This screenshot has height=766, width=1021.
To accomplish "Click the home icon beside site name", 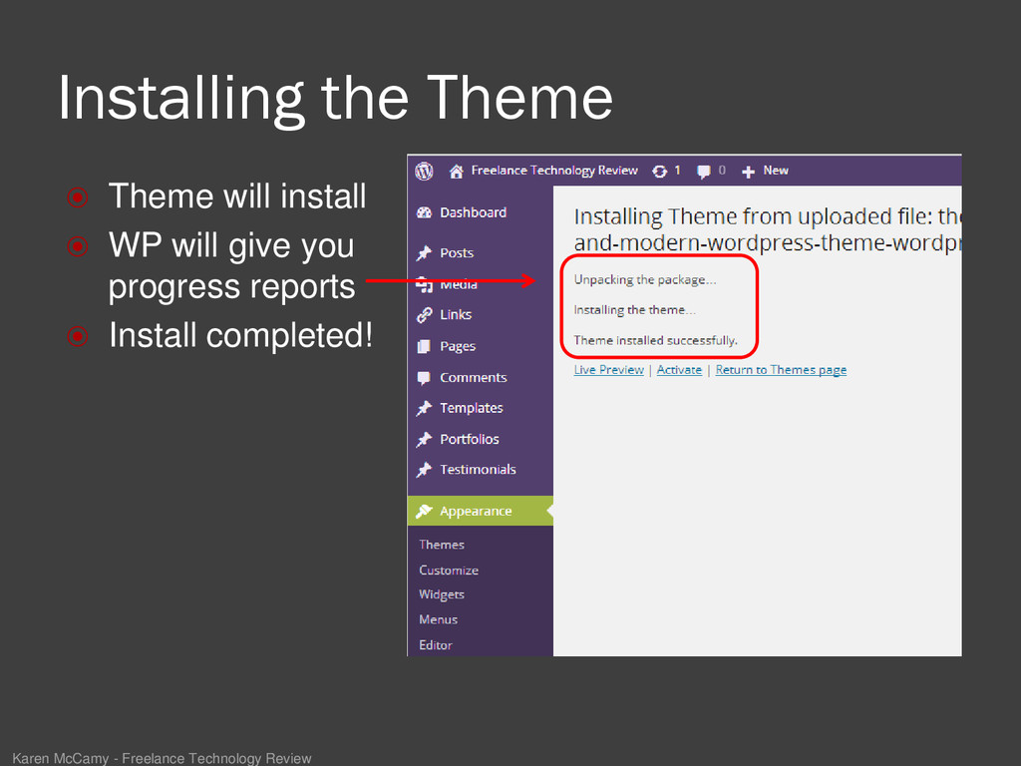I will 457,172.
